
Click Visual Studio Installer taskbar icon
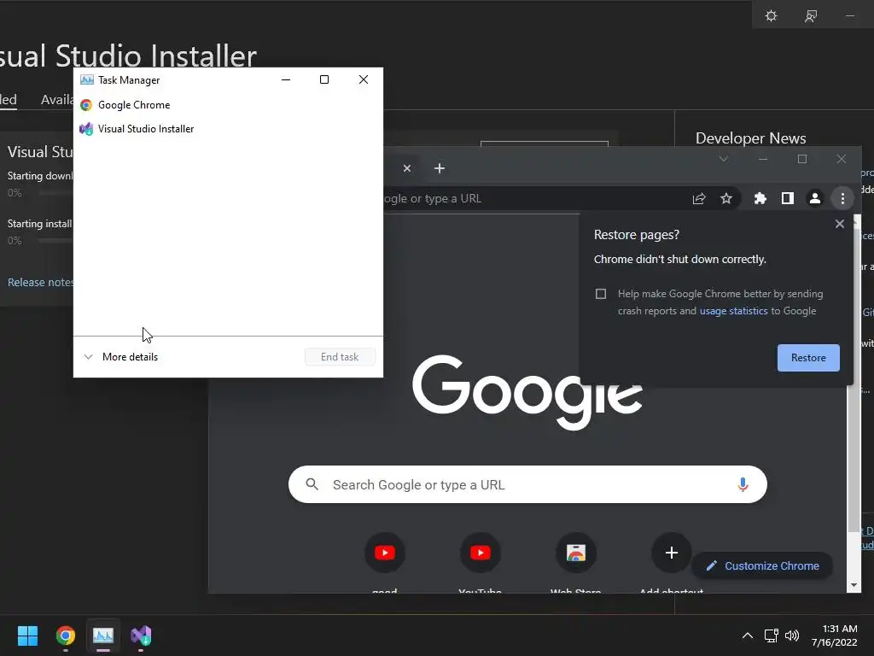(141, 635)
